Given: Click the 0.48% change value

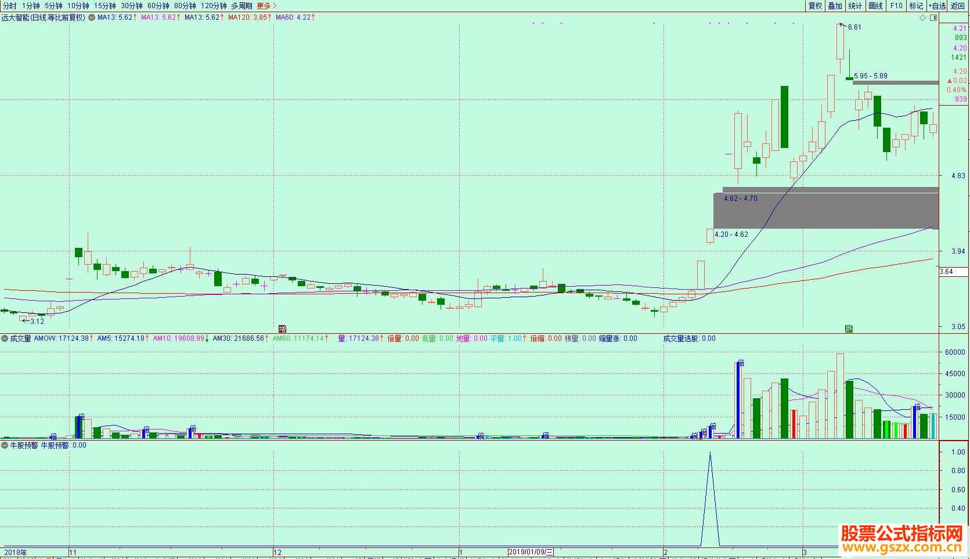Looking at the screenshot, I should [x=957, y=90].
